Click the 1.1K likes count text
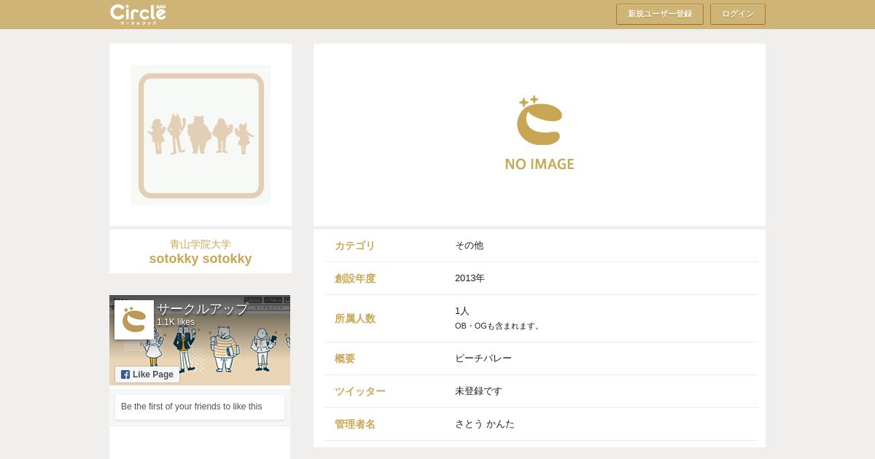The height and width of the screenshot is (459, 875). [x=176, y=322]
